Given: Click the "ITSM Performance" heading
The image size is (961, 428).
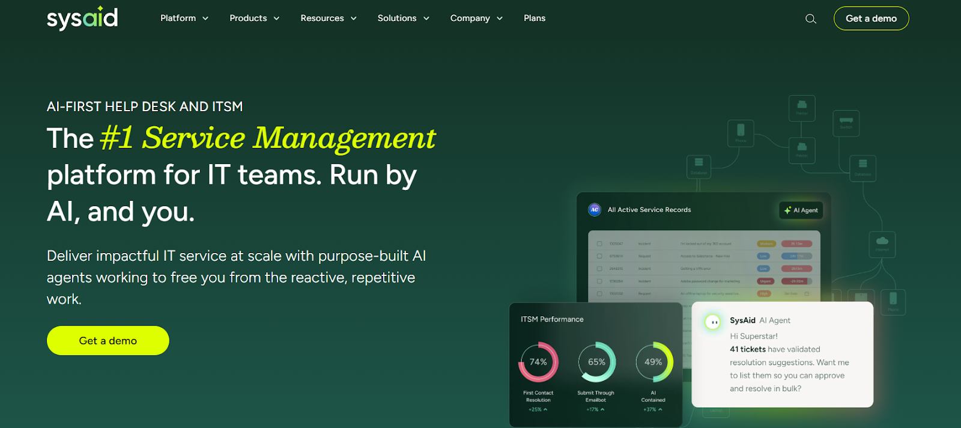Looking at the screenshot, I should 552,319.
